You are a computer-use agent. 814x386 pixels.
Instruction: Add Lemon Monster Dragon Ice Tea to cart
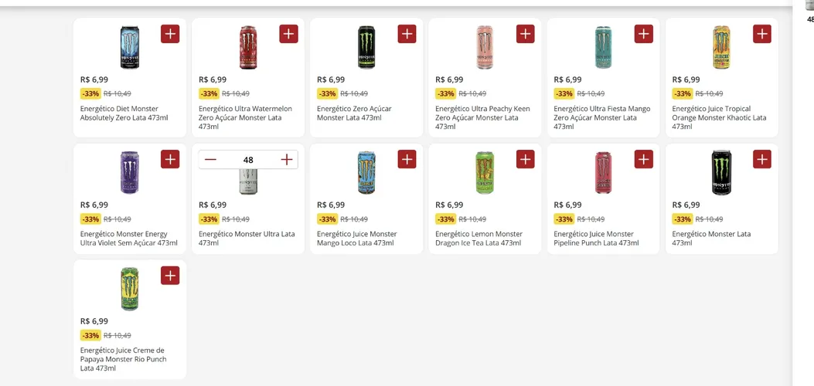(526, 159)
